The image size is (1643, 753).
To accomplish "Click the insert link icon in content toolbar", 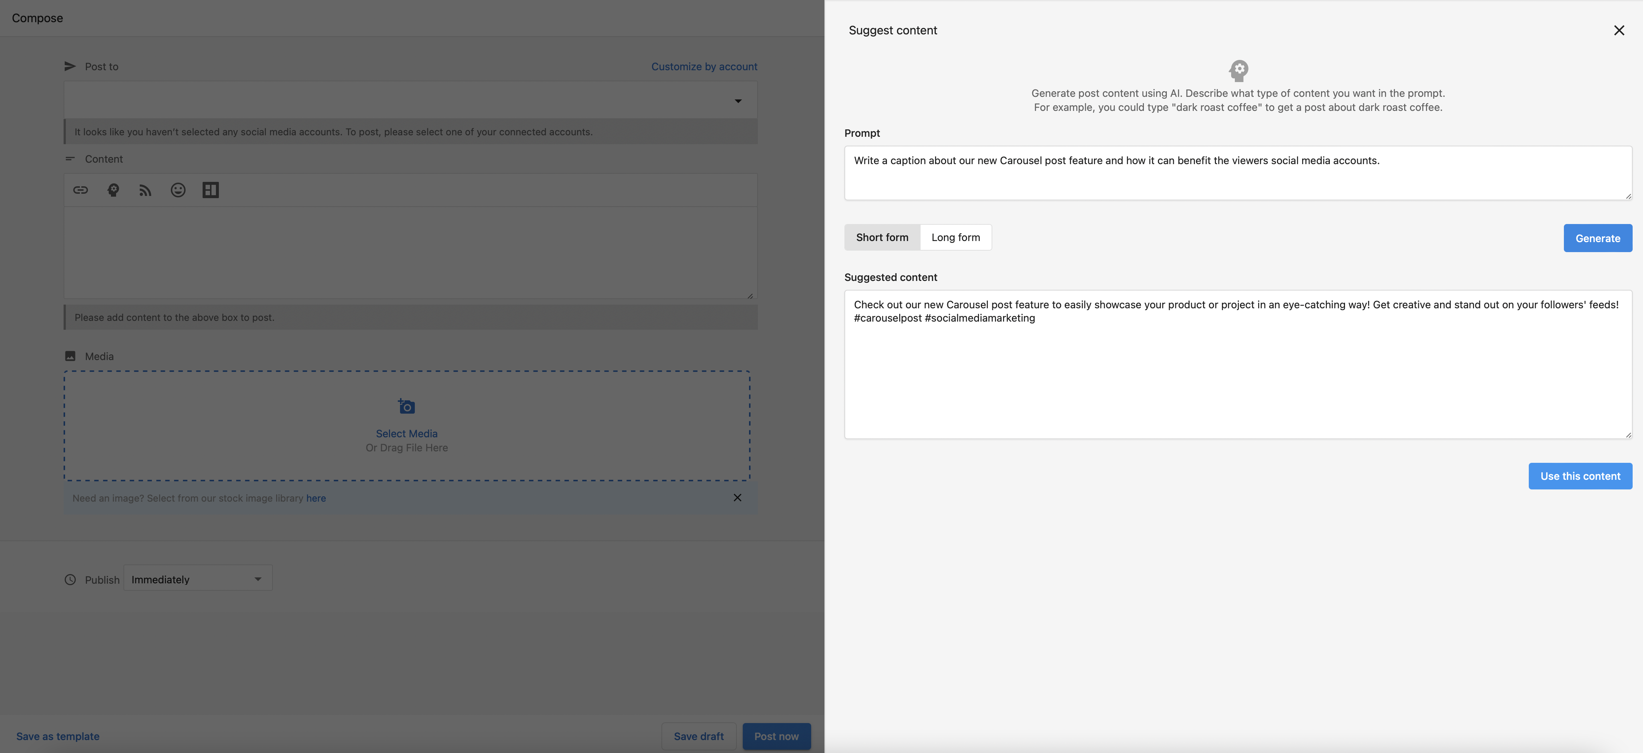I will pyautogui.click(x=80, y=190).
